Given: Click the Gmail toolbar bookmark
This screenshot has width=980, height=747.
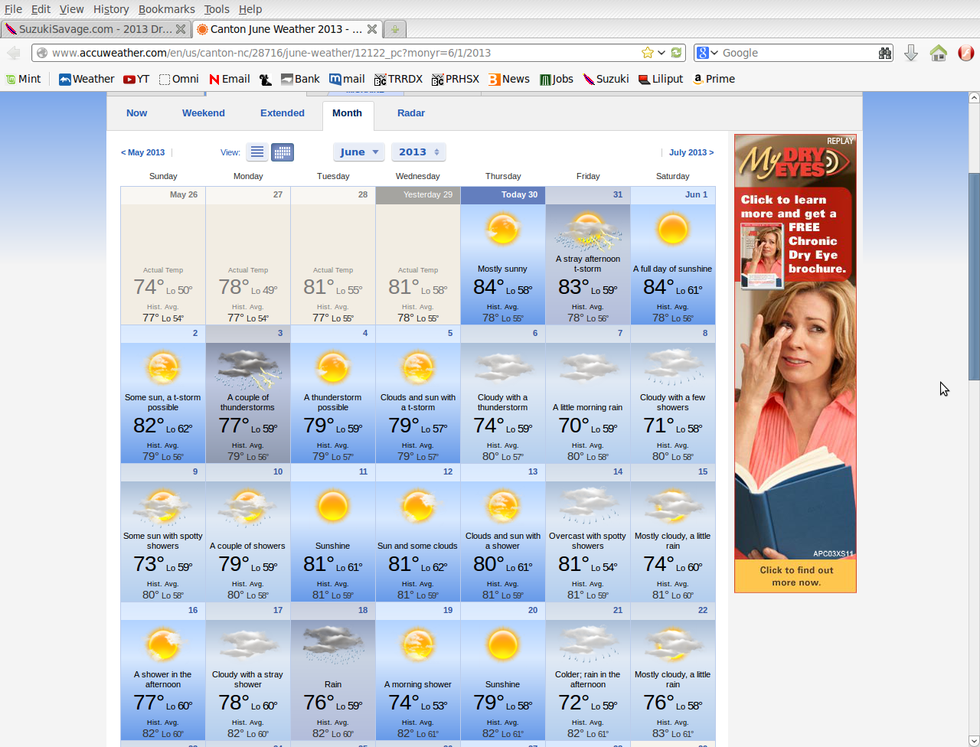Looking at the screenshot, I should [x=346, y=78].
